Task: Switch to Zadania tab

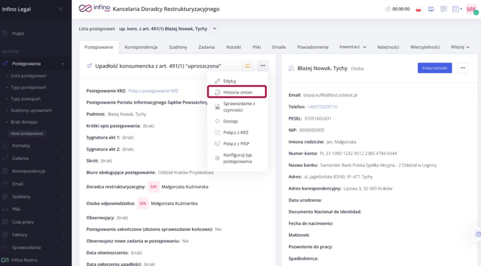Action: click(x=207, y=47)
